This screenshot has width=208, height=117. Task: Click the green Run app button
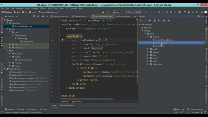pos(147,12)
